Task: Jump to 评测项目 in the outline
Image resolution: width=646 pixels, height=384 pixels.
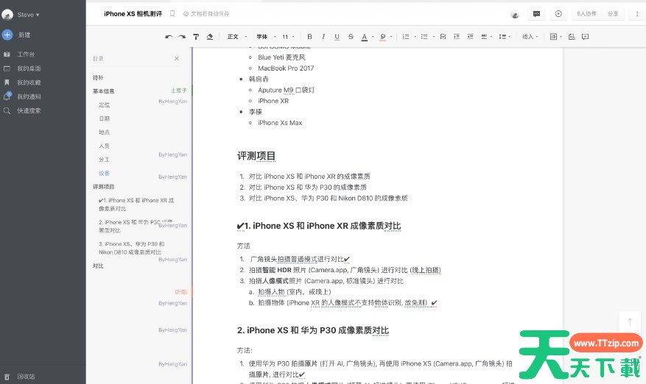Action: click(103, 187)
